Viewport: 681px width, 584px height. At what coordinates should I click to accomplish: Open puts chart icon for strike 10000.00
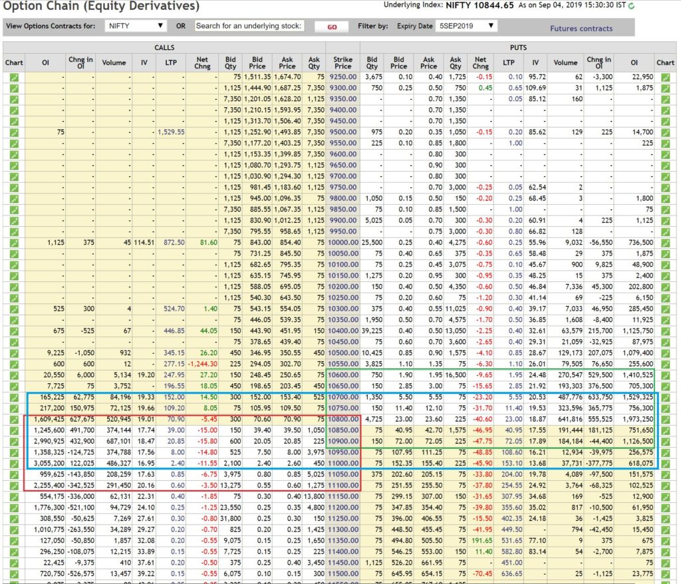point(665,243)
